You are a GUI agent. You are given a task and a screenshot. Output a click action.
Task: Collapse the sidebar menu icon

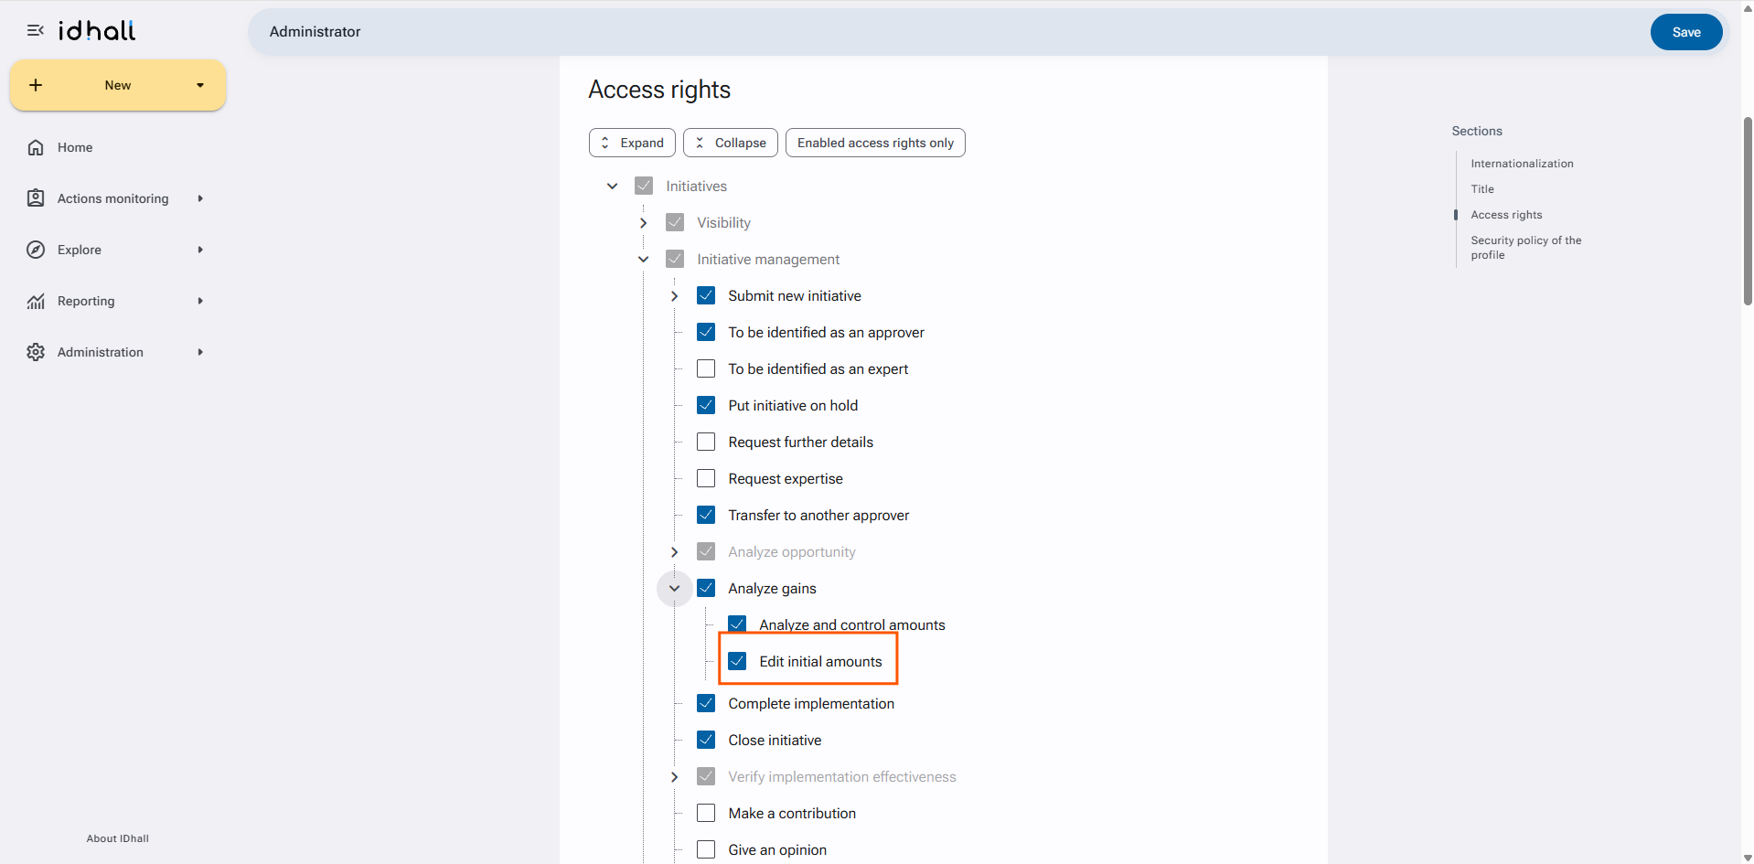tap(36, 30)
